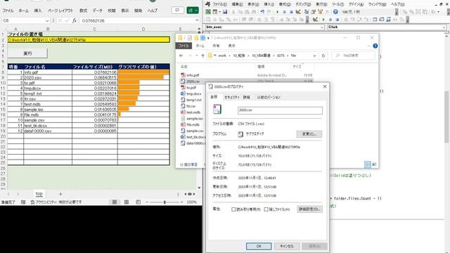450x253 pixels.
Task: Open the Excel ファイル tab
Action: (x=8, y=11)
